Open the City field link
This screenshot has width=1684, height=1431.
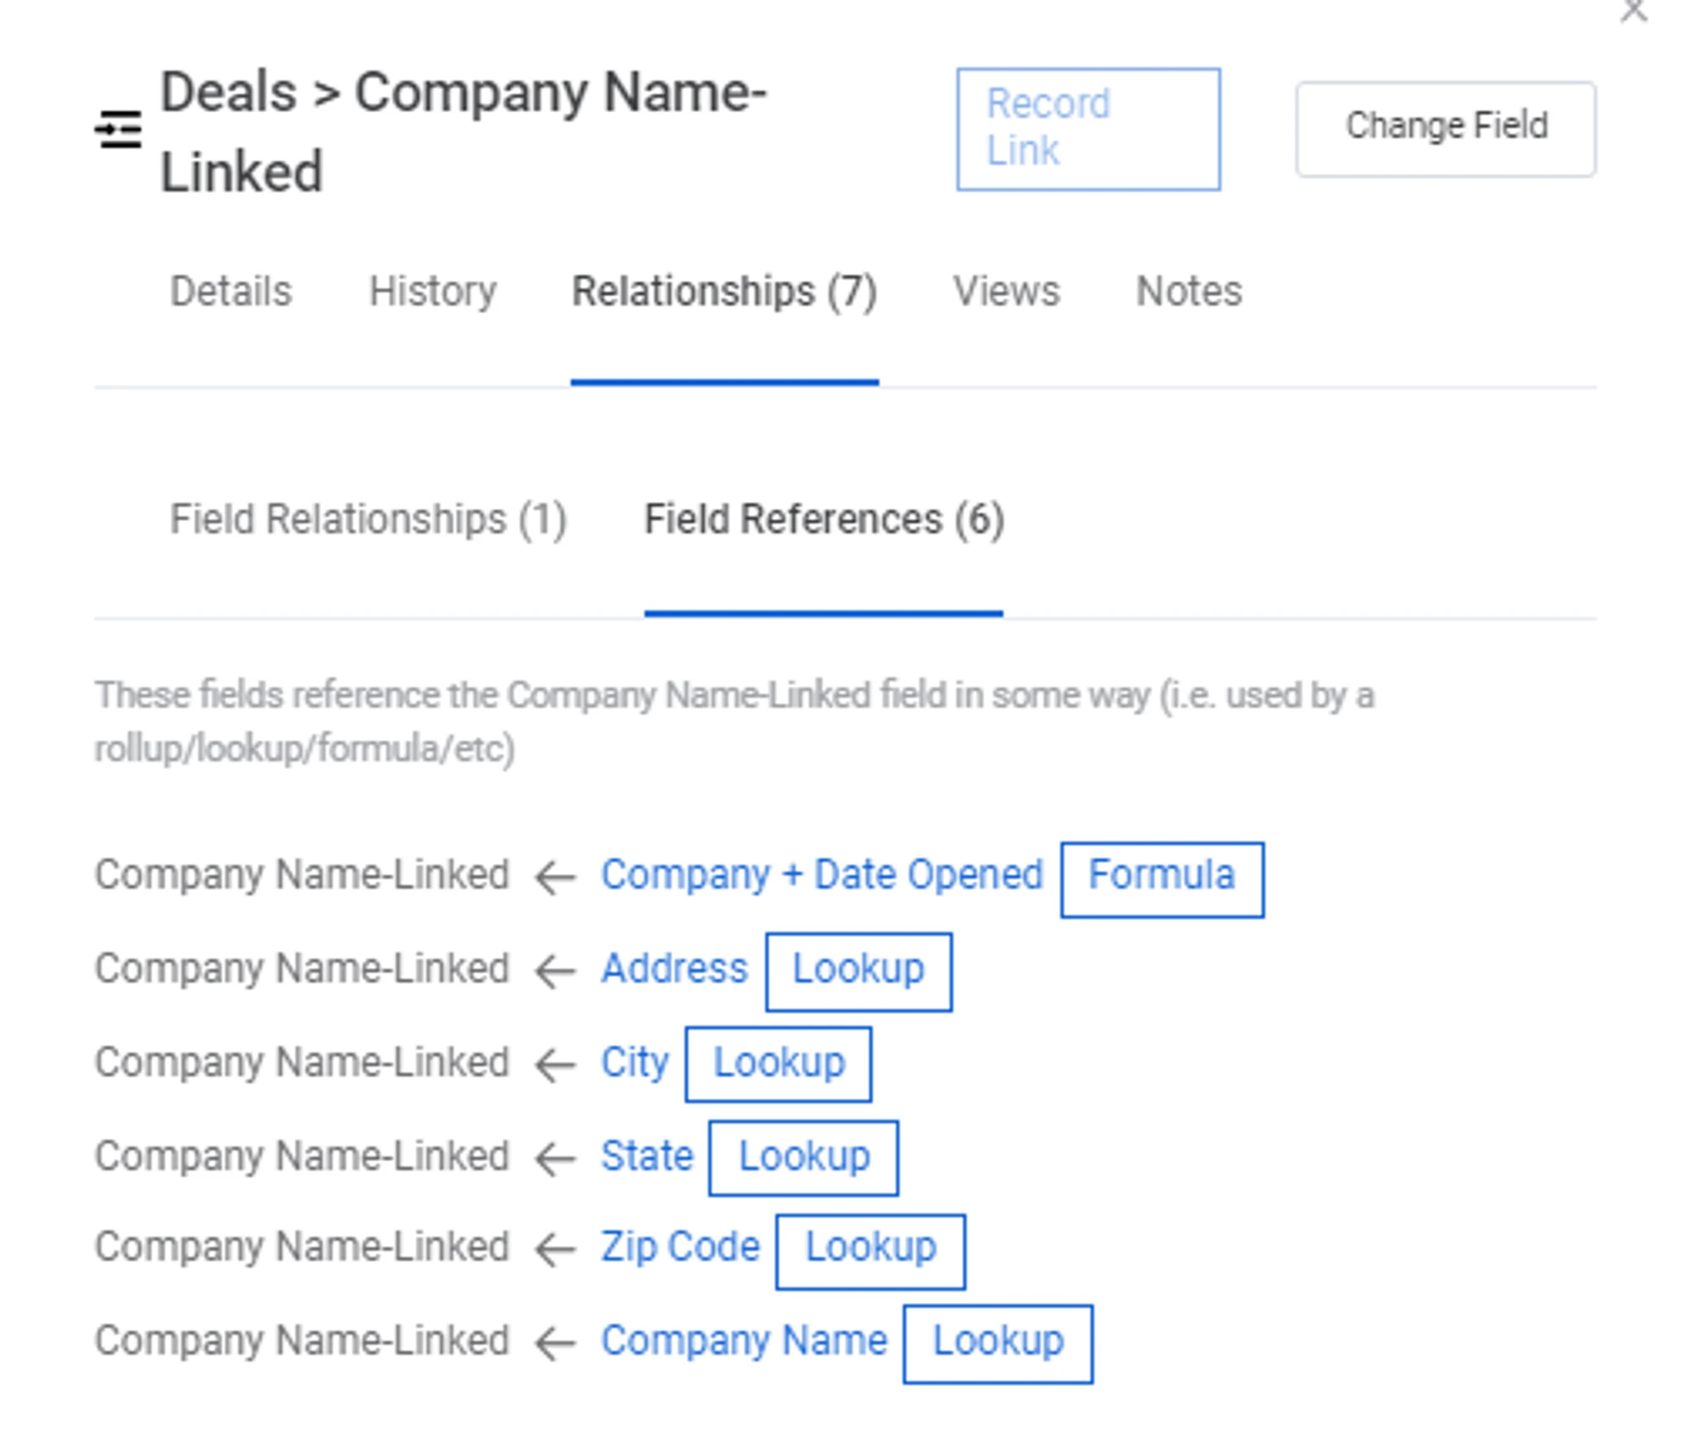pos(634,1063)
